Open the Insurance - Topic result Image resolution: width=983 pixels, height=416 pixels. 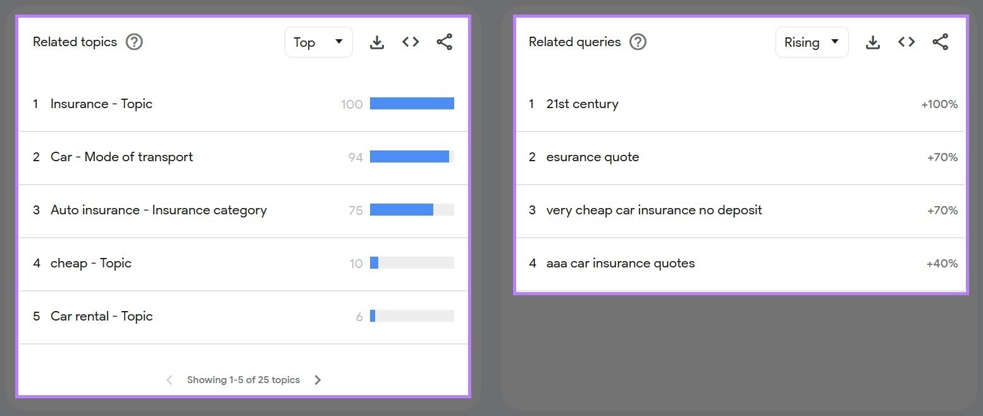101,104
